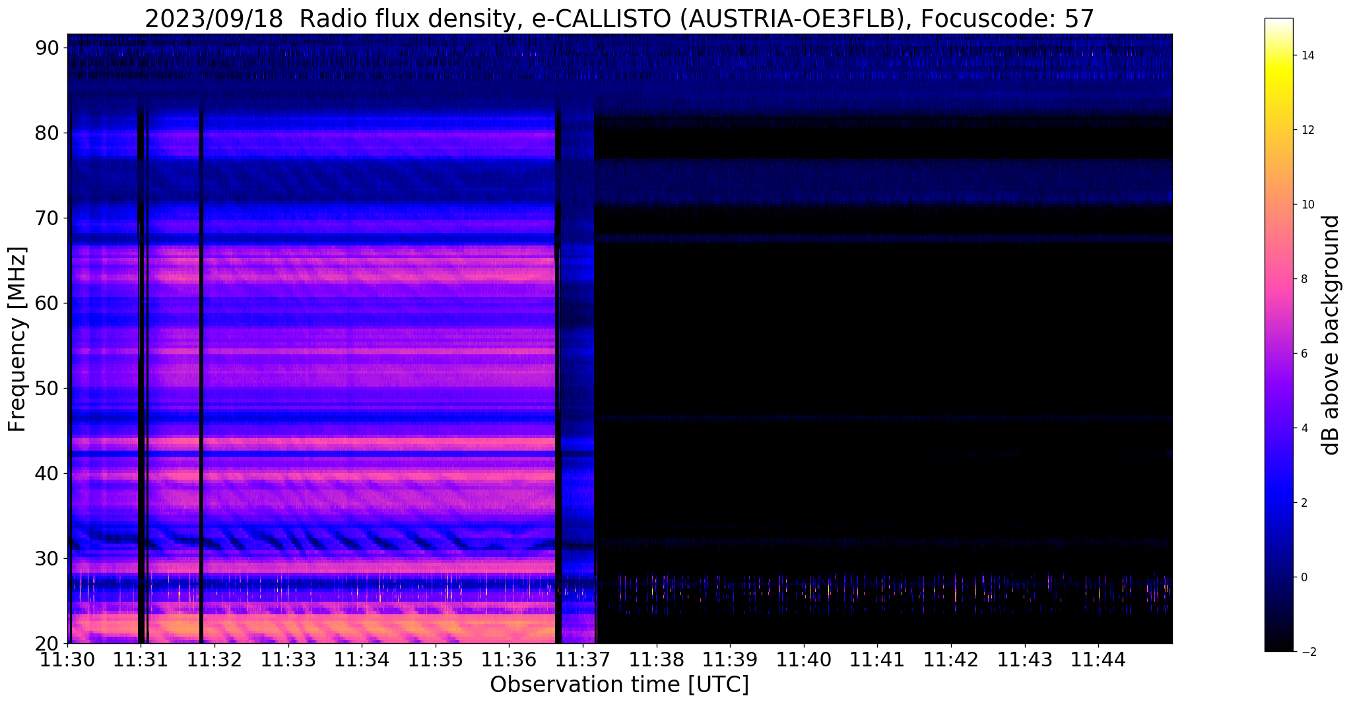This screenshot has height=704, width=1351.
Task: Click the 11:32 time tick label
Action: pyautogui.click(x=214, y=660)
